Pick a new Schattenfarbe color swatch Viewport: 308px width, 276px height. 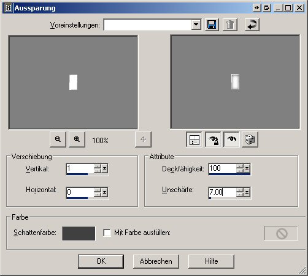[79, 233]
